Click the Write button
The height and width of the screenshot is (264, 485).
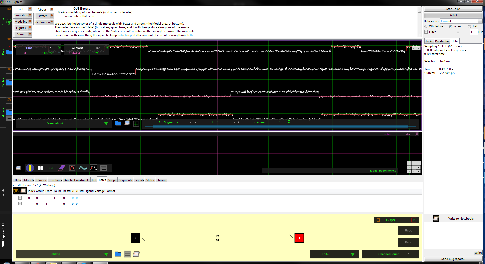click(478, 253)
